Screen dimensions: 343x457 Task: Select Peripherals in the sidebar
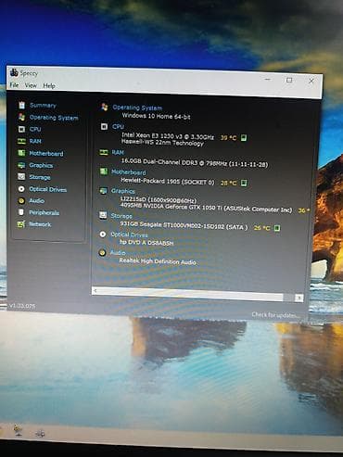(44, 212)
